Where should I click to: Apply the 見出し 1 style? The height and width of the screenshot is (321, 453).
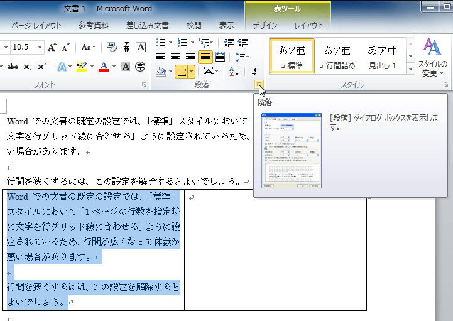pyautogui.click(x=382, y=57)
